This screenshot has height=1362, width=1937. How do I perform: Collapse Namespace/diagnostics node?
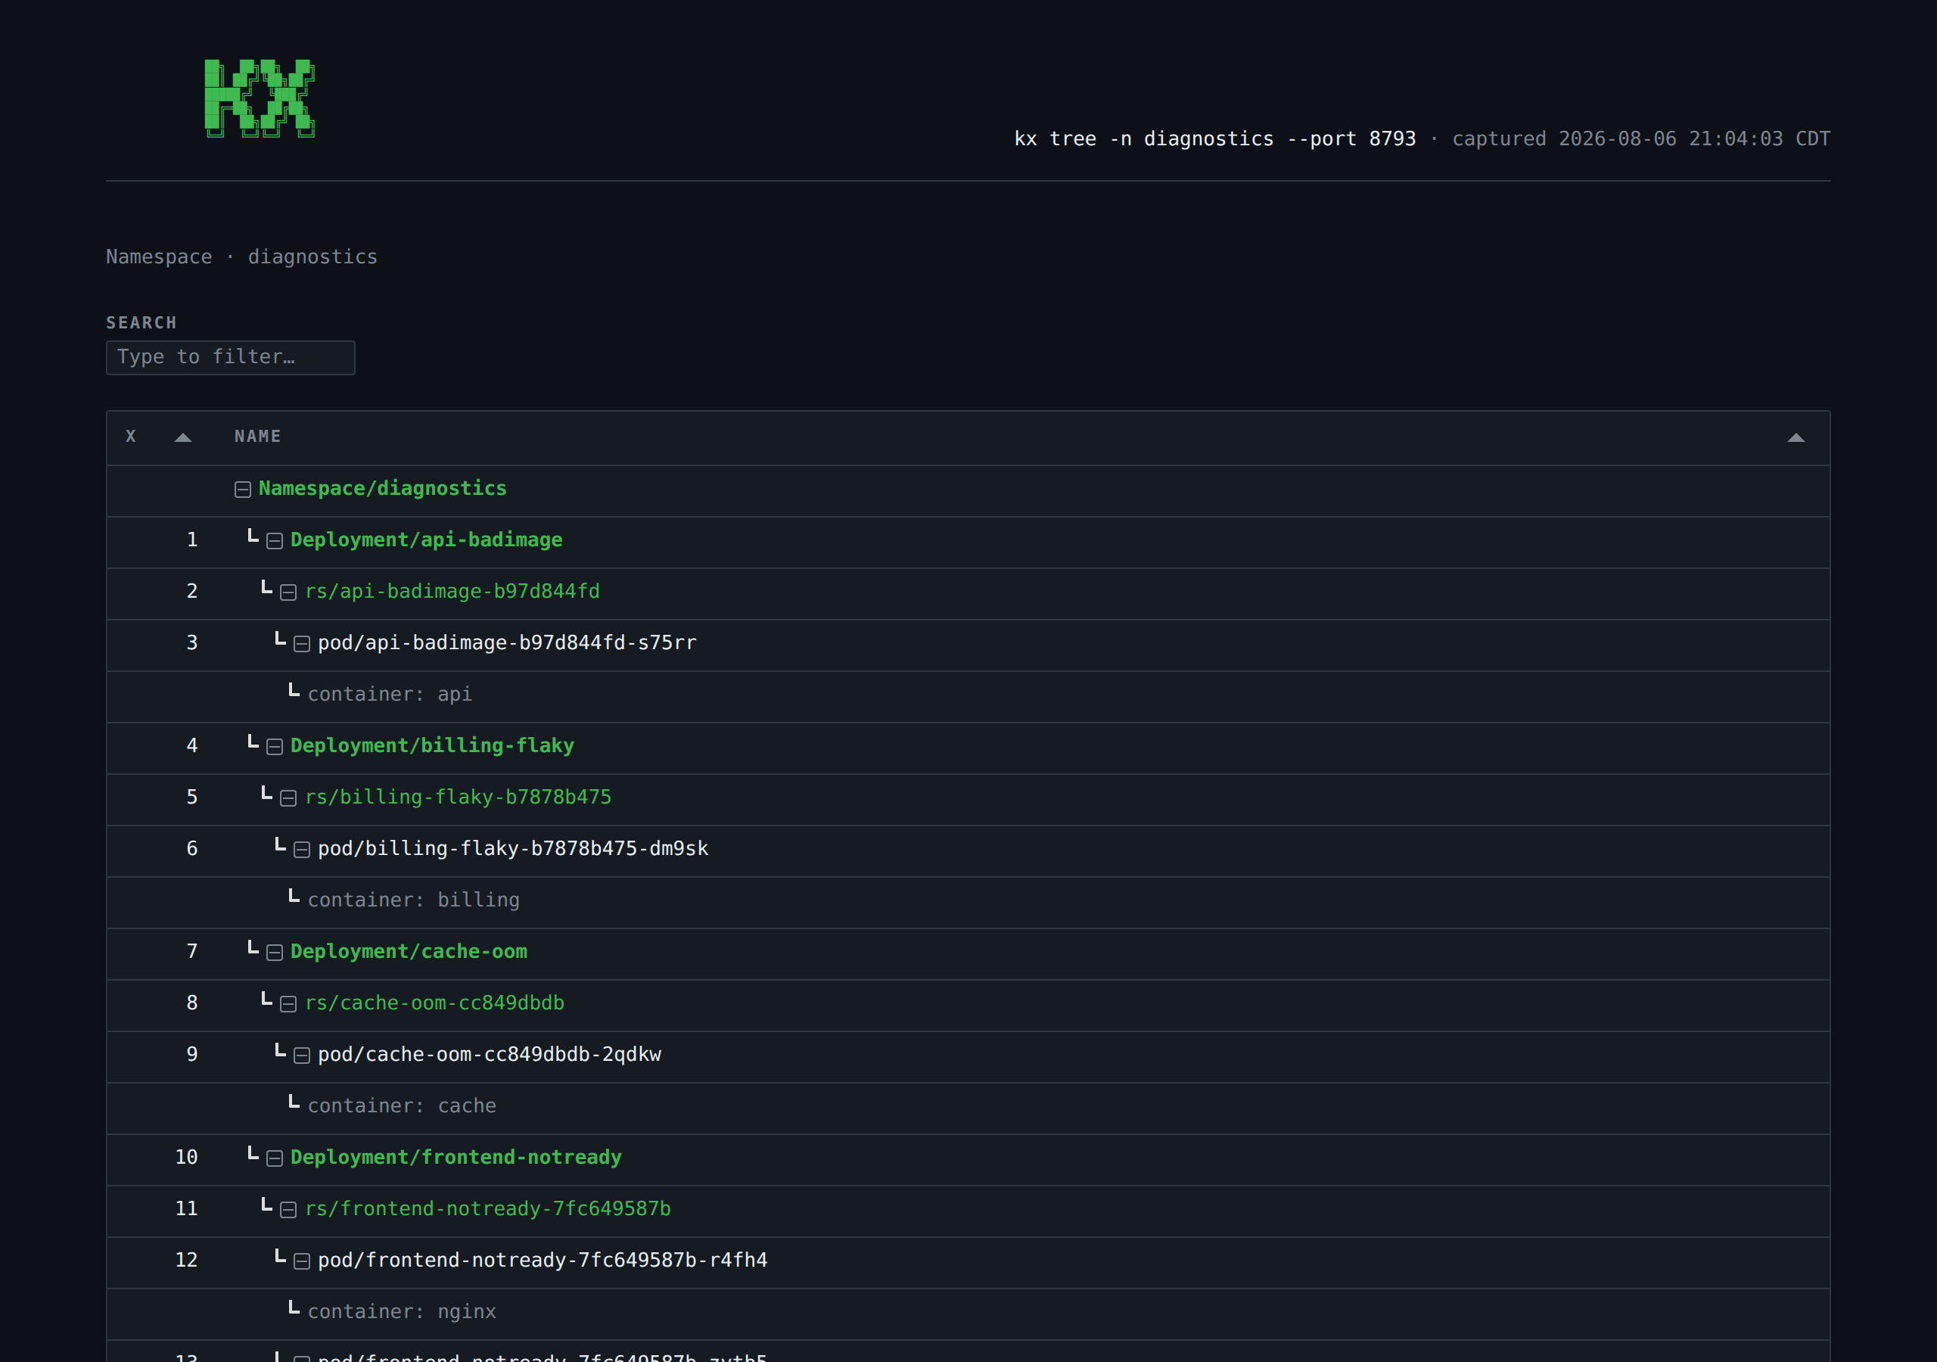[x=243, y=490]
